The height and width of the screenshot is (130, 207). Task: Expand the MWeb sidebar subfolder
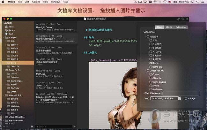click(x=6, y=85)
